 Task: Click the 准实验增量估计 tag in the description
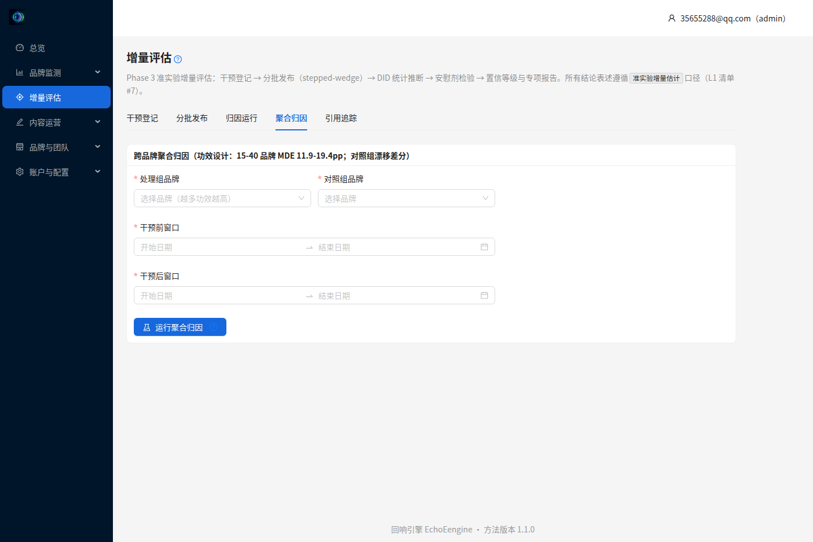tap(656, 78)
